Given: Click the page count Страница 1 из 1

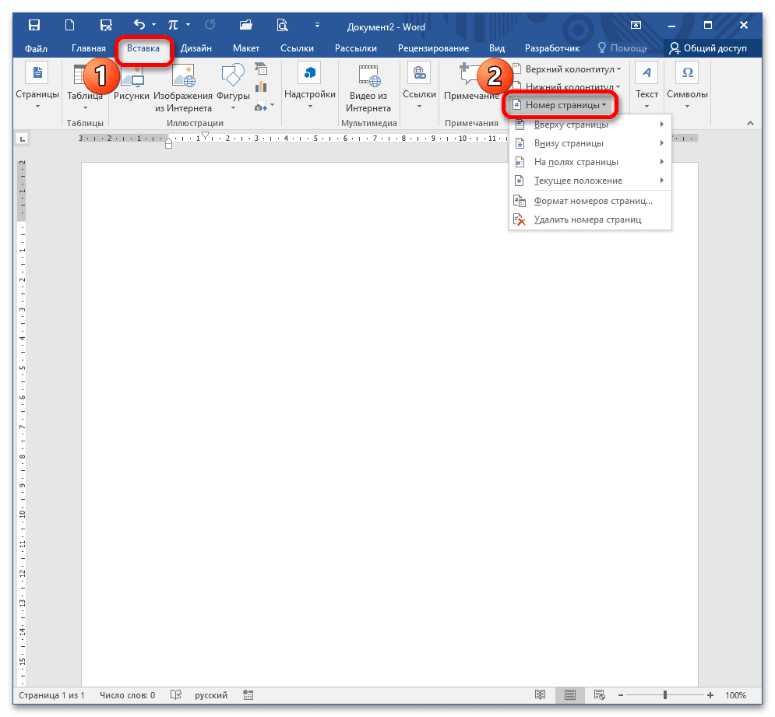Looking at the screenshot, I should tap(52, 695).
